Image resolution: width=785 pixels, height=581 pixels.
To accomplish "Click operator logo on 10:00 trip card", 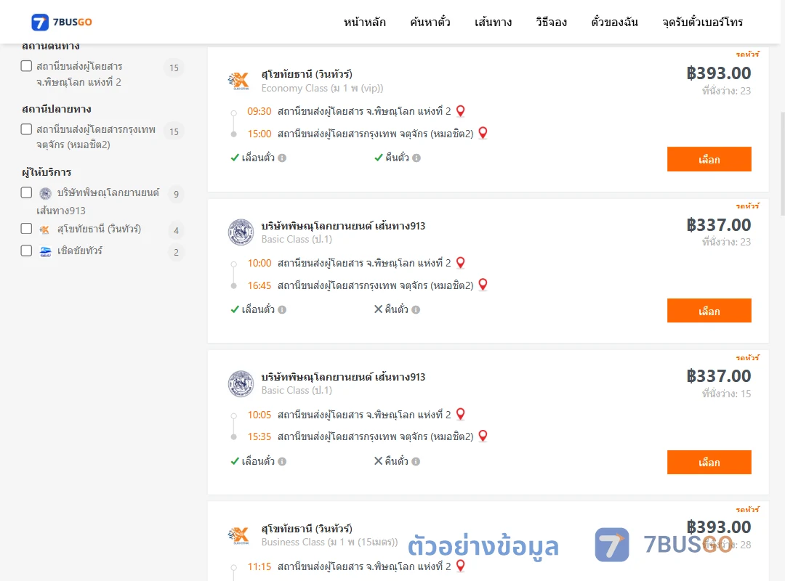I will click(x=241, y=232).
